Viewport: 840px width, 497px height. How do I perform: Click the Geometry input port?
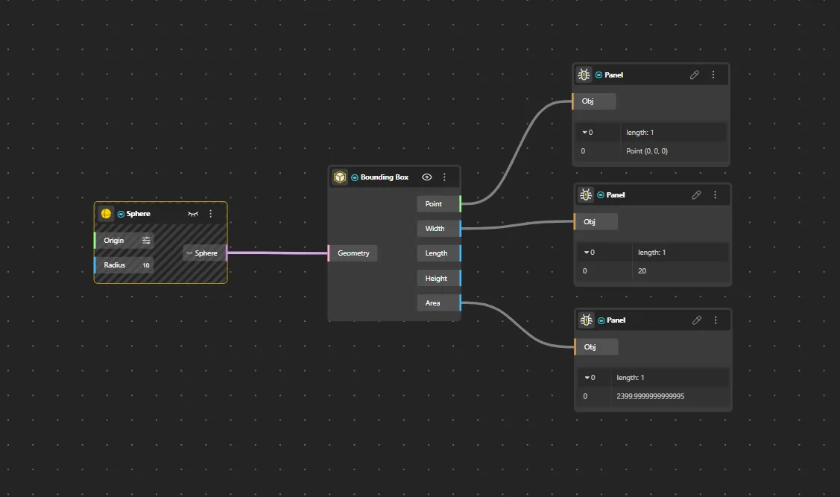point(353,253)
